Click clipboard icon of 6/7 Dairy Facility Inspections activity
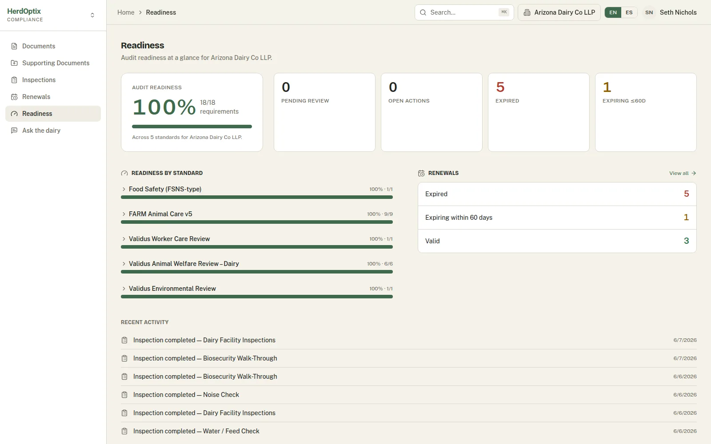This screenshot has width=711, height=444. pos(124,340)
